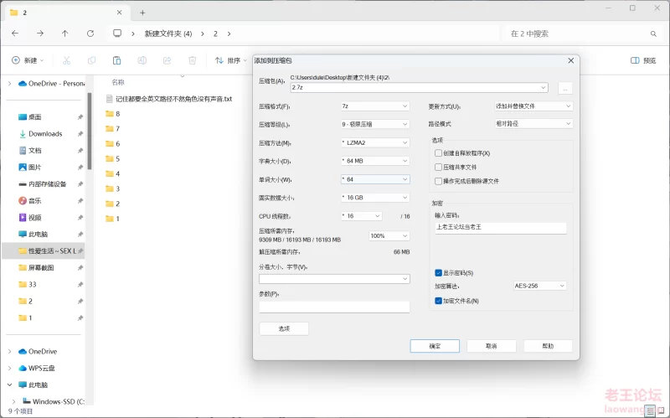This screenshot has width=670, height=418.
Task: Uncheck the 加密文件名 (encrypt file names) checkbox
Action: pos(438,300)
